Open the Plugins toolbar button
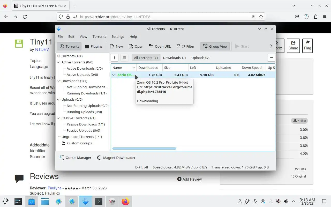The width and height of the screenshot is (331, 207). click(x=93, y=46)
